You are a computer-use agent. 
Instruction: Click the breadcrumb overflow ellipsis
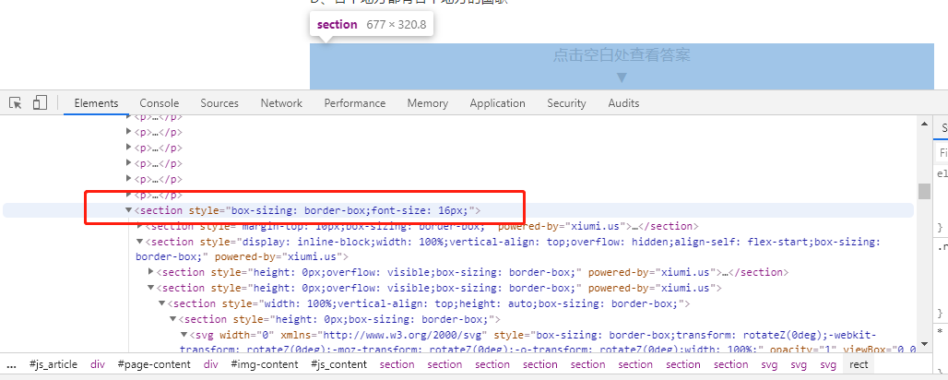(x=11, y=364)
